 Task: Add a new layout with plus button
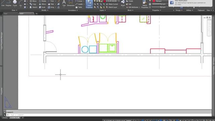(23, 118)
